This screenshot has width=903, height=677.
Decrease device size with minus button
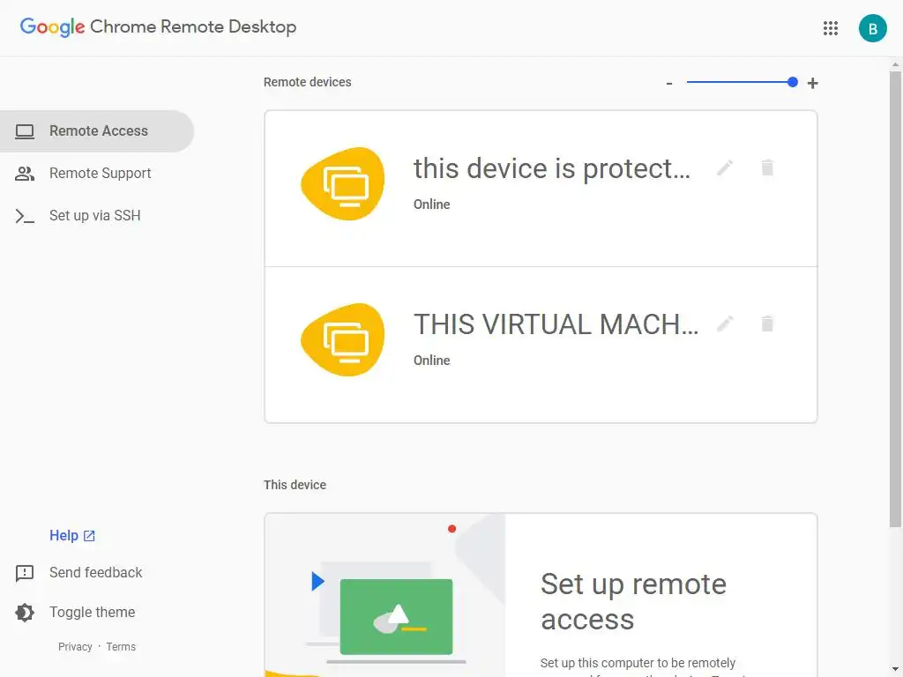(x=669, y=84)
